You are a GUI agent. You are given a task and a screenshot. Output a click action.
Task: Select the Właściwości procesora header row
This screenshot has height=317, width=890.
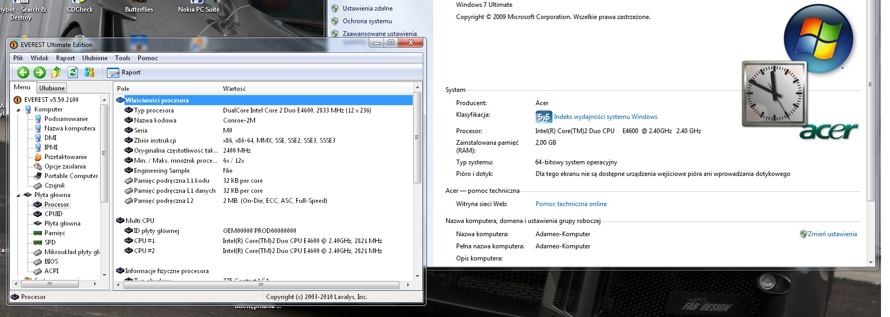point(264,100)
